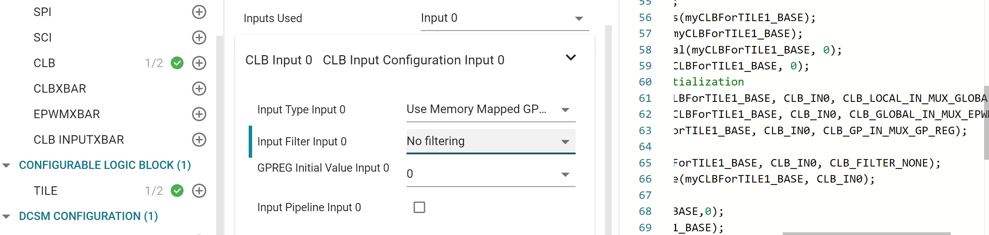Add an EPWMXBAR instance
This screenshot has height=235, width=989.
coord(199,114)
